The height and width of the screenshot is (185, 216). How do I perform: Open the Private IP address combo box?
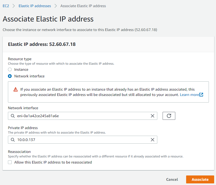(79, 140)
